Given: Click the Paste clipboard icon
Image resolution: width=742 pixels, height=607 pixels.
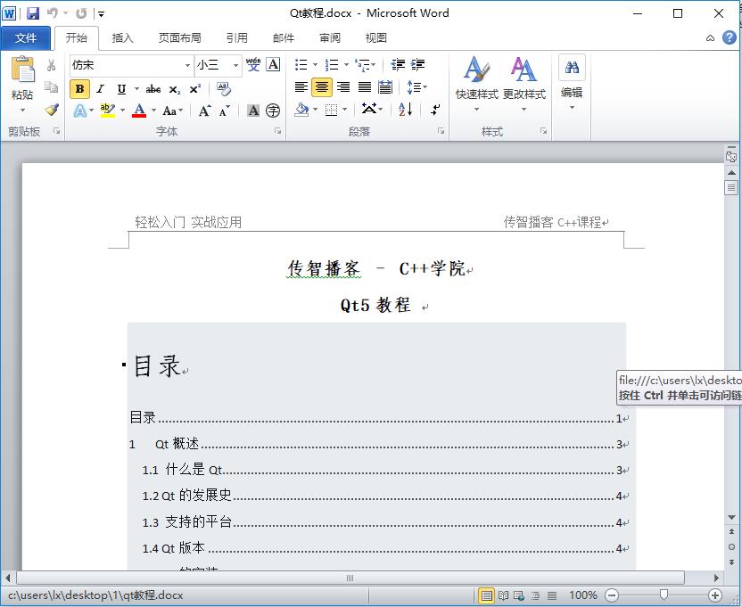Looking at the screenshot, I should coord(22,70).
